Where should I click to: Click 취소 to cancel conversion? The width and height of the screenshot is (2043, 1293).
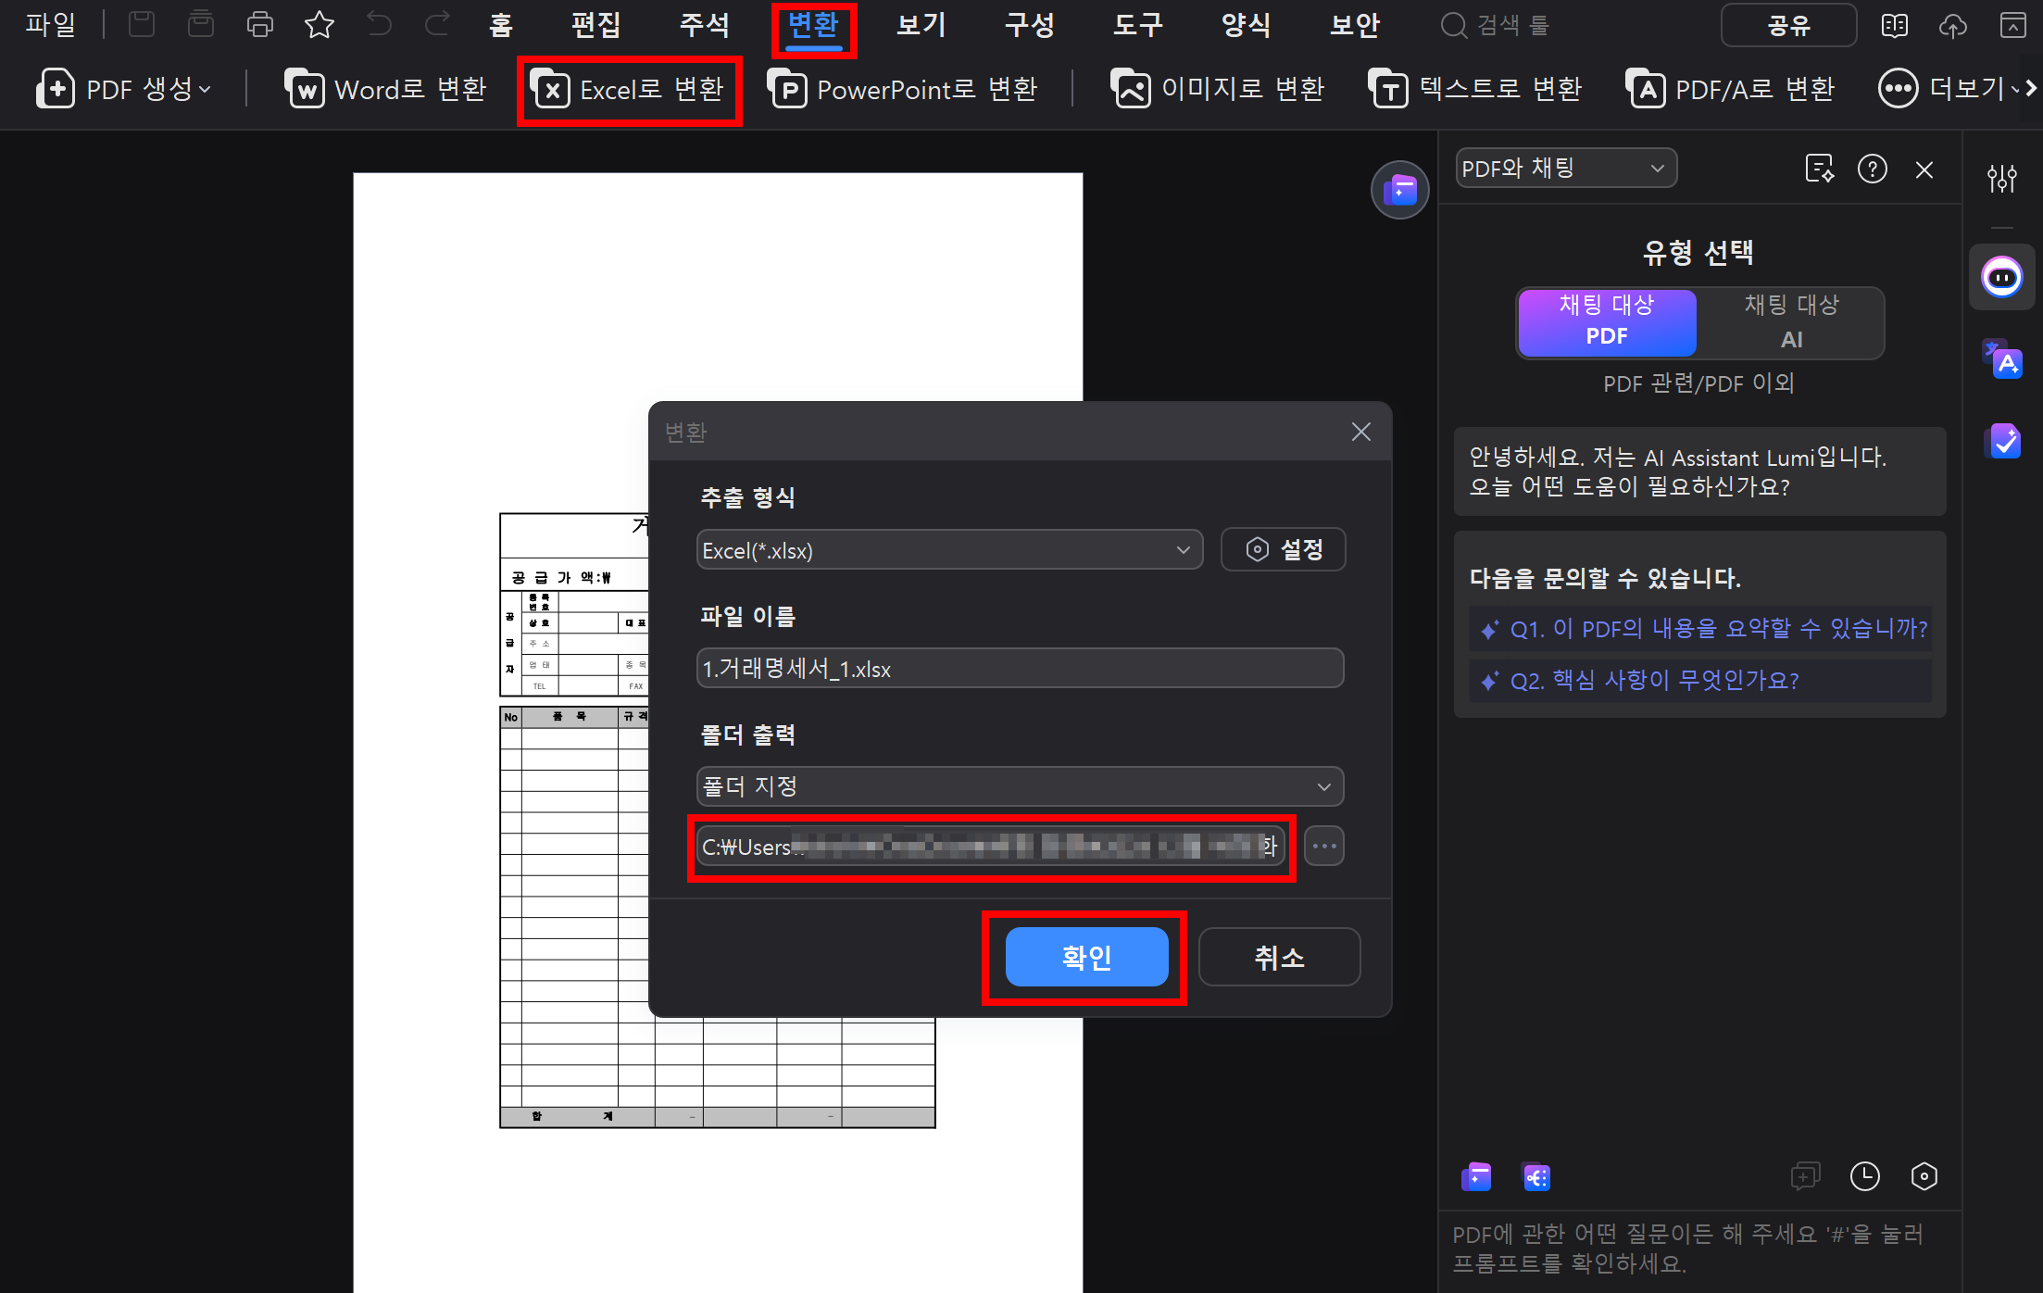[1279, 957]
